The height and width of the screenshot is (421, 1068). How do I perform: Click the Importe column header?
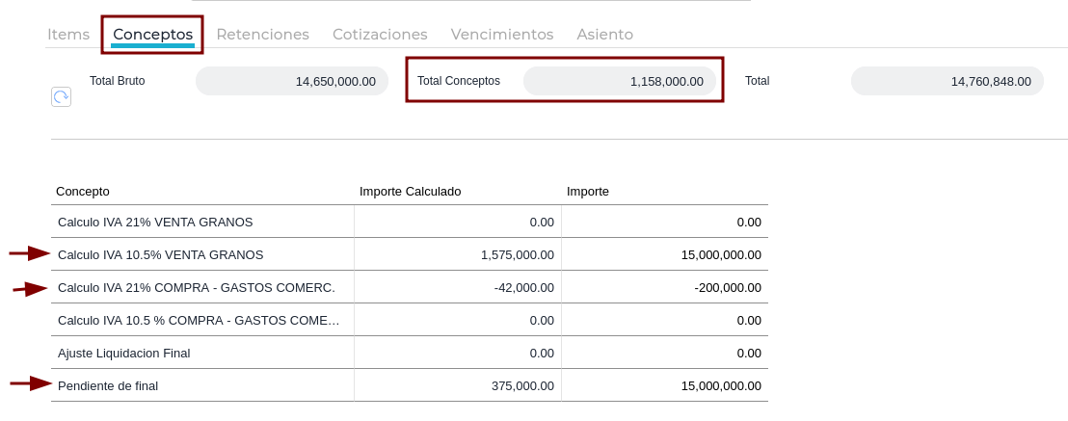(588, 192)
